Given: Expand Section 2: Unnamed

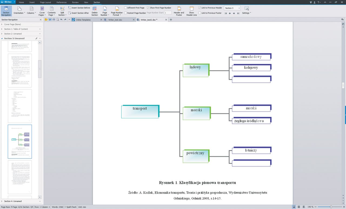Looking at the screenshot, I should [x=2, y=34].
